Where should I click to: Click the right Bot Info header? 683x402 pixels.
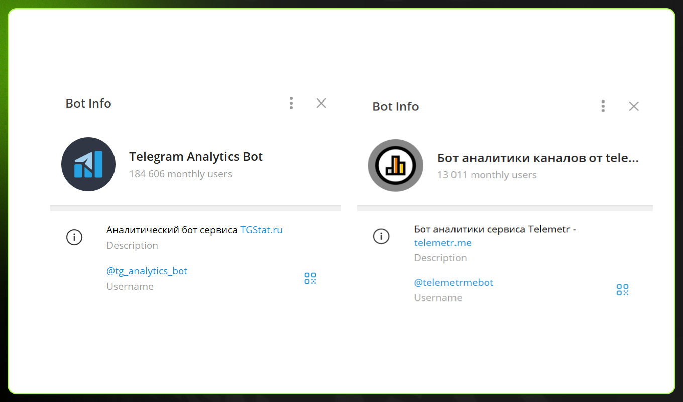tap(395, 106)
